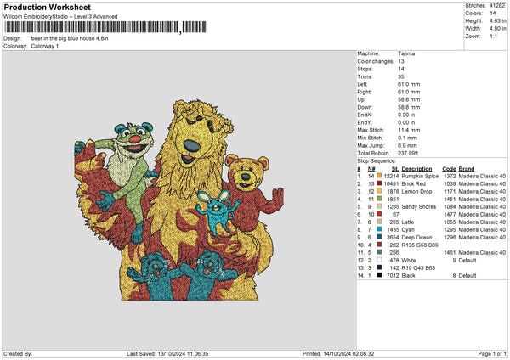Click design name 'bear in the big blue house 4,8in'
This screenshot has height=360, width=510.
pyautogui.click(x=70, y=38)
